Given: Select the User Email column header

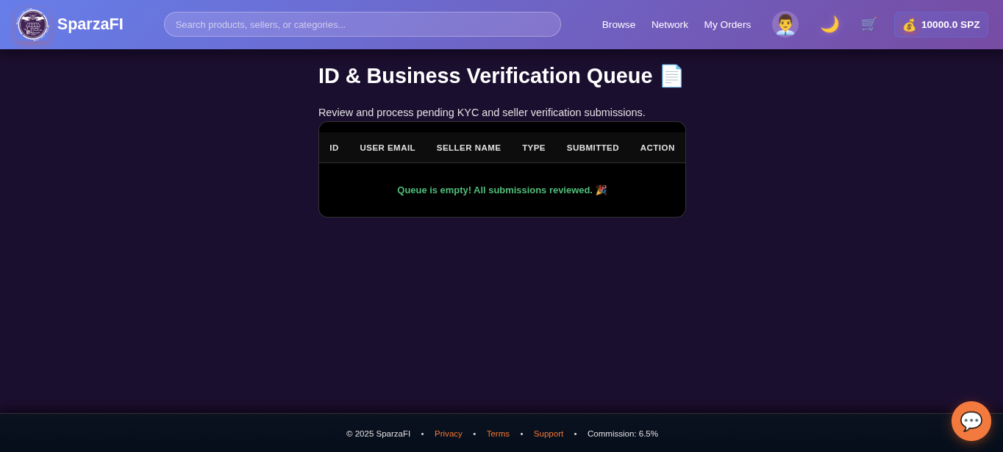Looking at the screenshot, I should point(387,148).
